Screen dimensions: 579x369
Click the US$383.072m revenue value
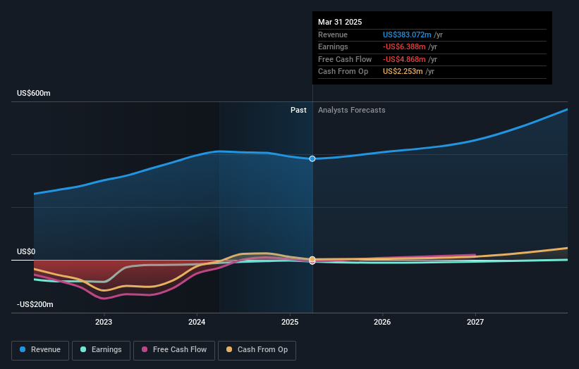click(407, 35)
